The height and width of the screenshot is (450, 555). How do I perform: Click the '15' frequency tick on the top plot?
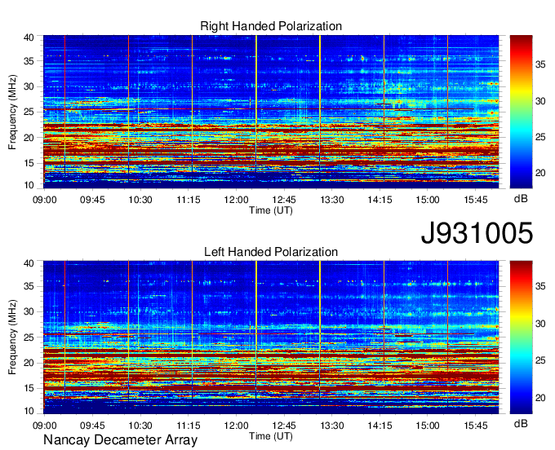click(x=29, y=163)
